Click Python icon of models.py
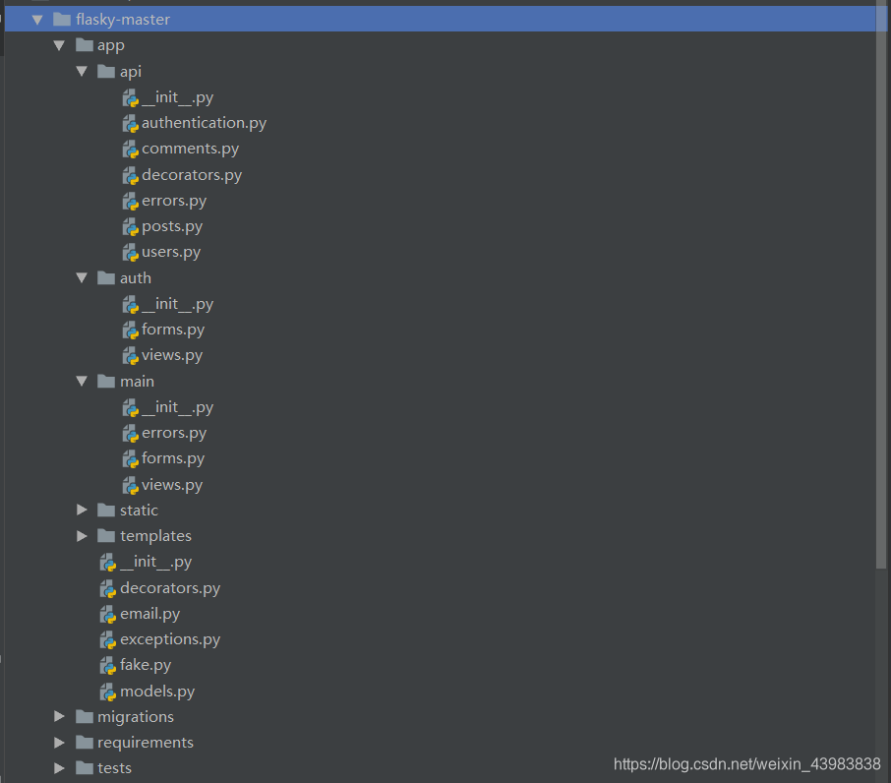The image size is (891, 783). pos(108,692)
